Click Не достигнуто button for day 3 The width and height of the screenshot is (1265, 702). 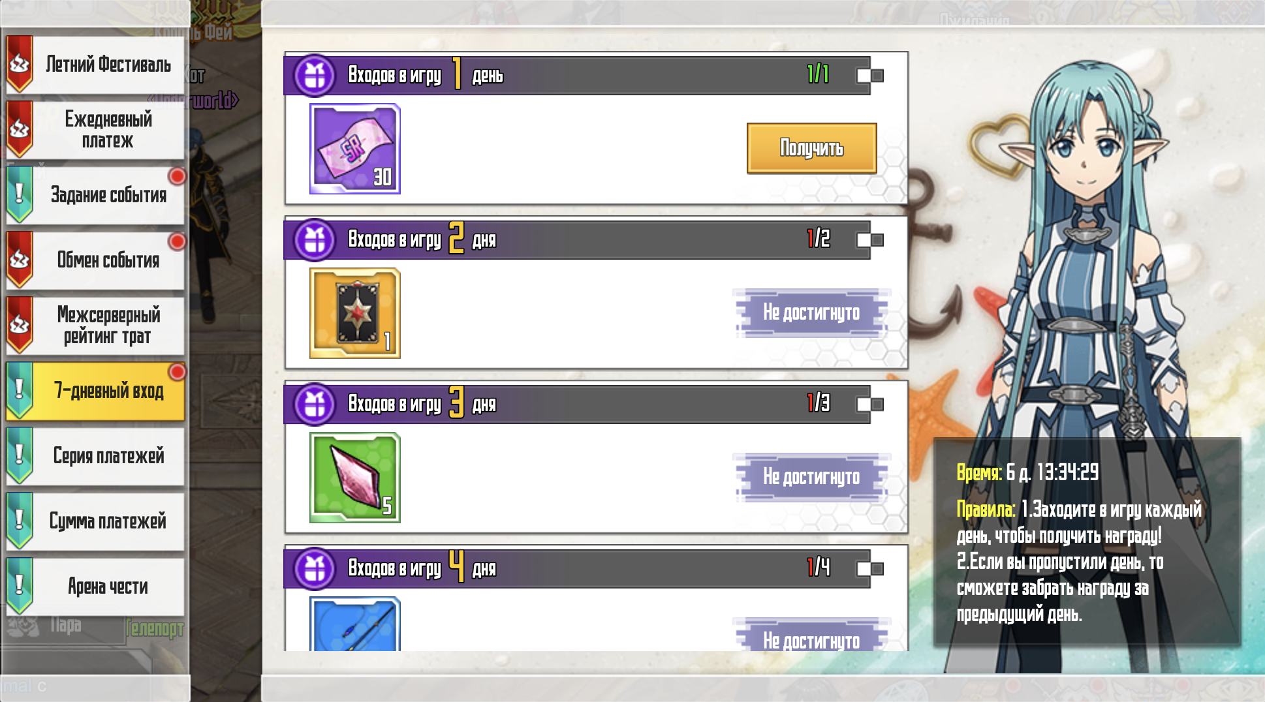point(811,478)
